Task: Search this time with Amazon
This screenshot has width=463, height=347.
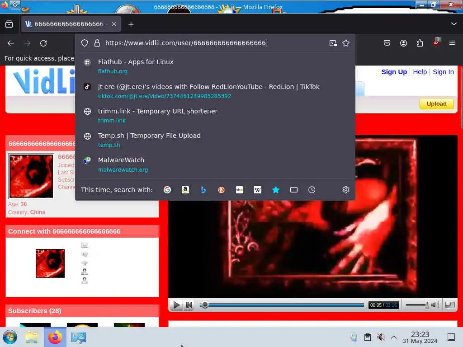Action: coord(185,190)
